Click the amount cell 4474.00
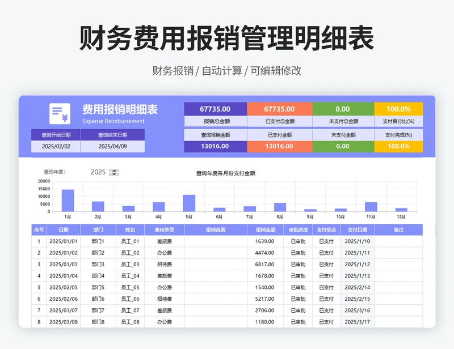454x349 pixels. (x=265, y=253)
